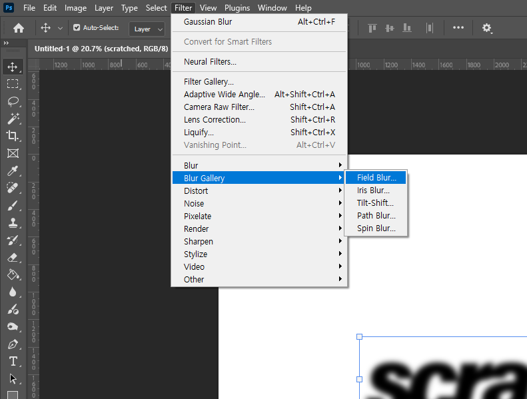Choose Spin Blur from submenu
The height and width of the screenshot is (399, 527).
[376, 228]
